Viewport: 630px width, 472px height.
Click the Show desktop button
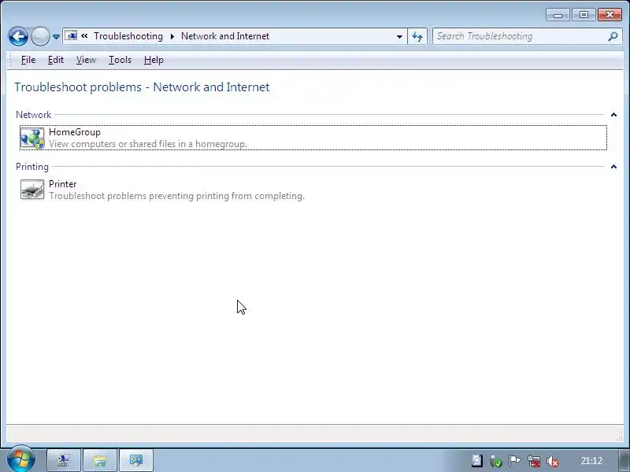pos(624,460)
